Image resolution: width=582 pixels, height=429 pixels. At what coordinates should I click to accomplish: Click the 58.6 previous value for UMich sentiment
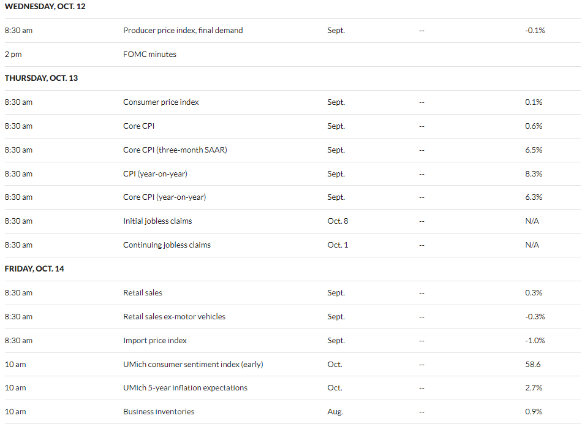click(x=532, y=365)
